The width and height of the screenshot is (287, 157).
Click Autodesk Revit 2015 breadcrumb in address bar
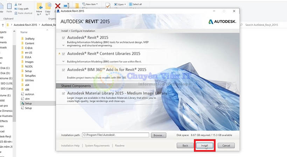pyautogui.click(x=25, y=25)
